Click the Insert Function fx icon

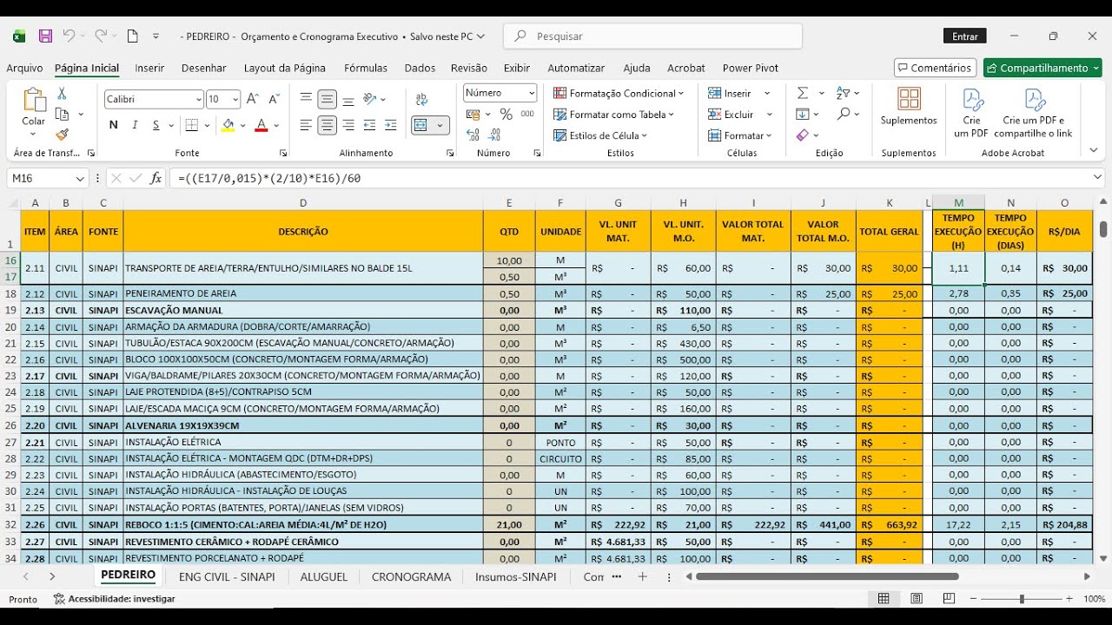click(156, 178)
